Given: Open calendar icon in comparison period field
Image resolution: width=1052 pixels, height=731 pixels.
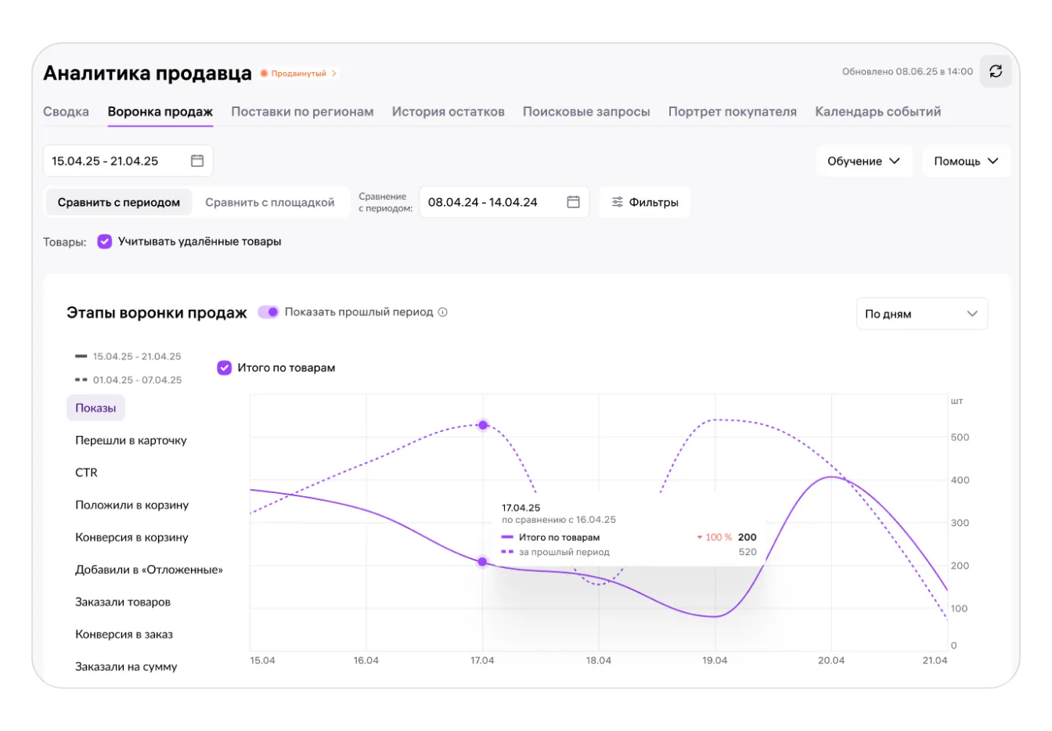Looking at the screenshot, I should click(x=573, y=202).
